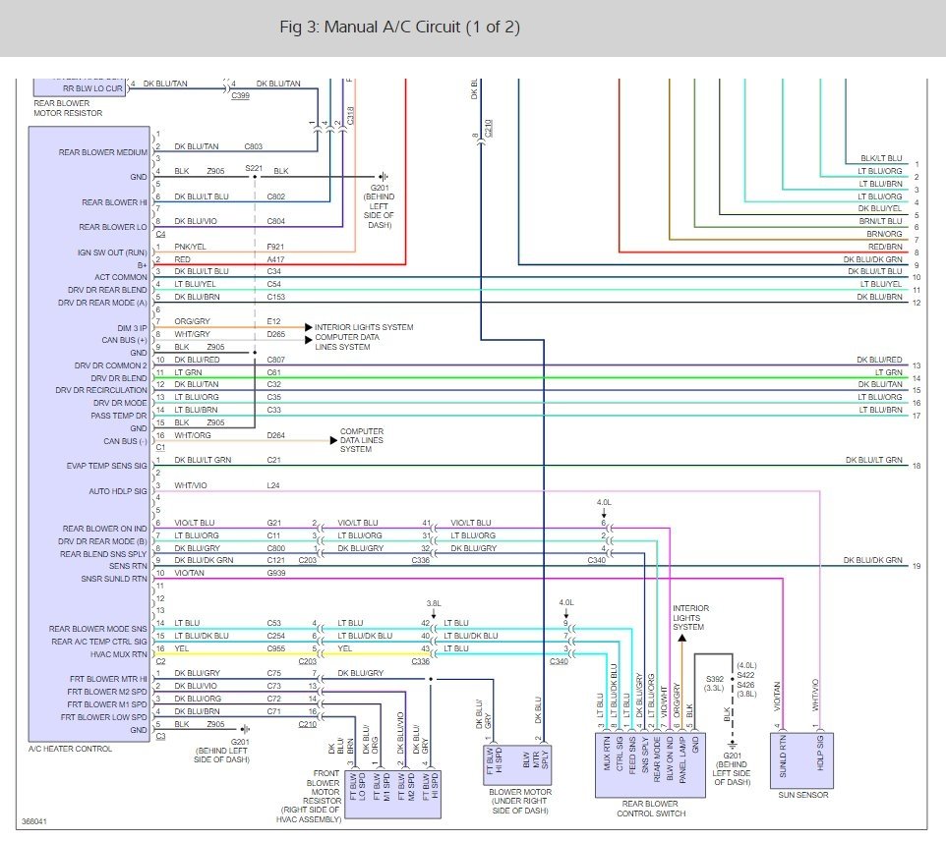Click the 'REAR BLOWER MEDIUM' pin label

102,152
